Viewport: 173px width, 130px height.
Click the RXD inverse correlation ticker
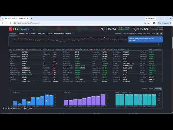click(128, 49)
